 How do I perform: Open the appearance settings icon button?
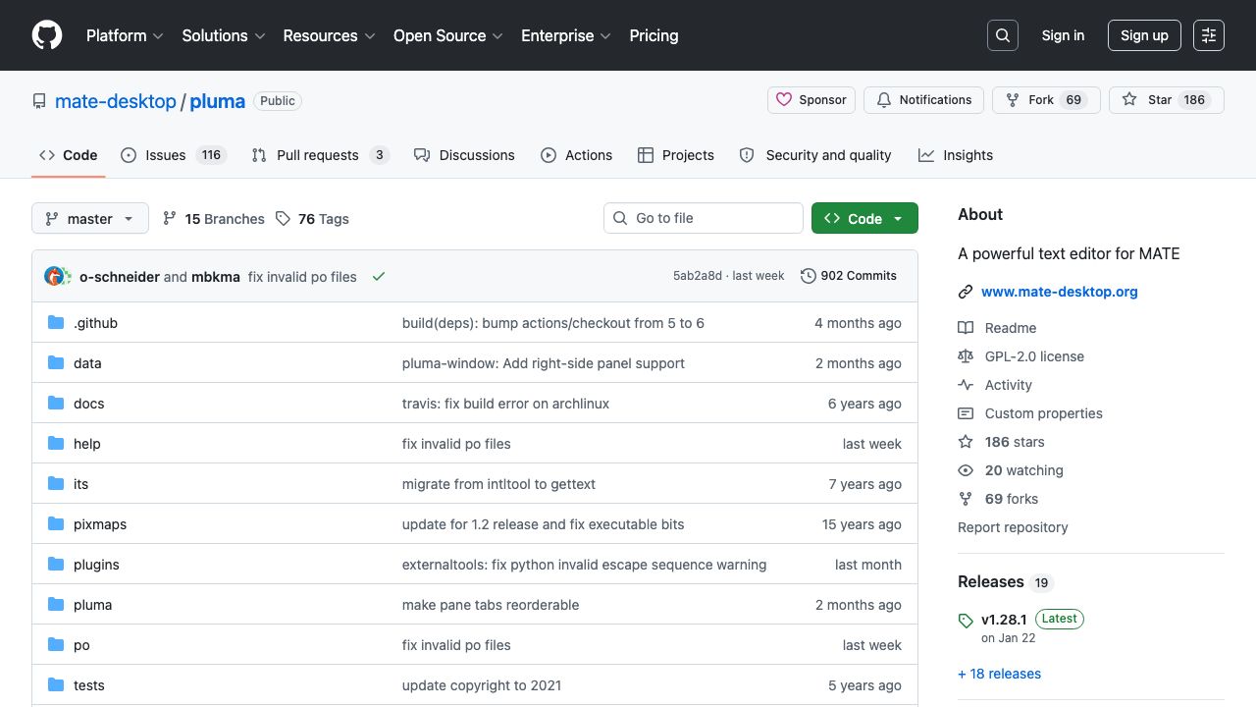[x=1209, y=35]
